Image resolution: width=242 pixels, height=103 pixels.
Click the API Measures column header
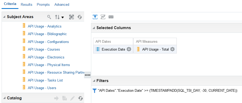click(x=147, y=41)
